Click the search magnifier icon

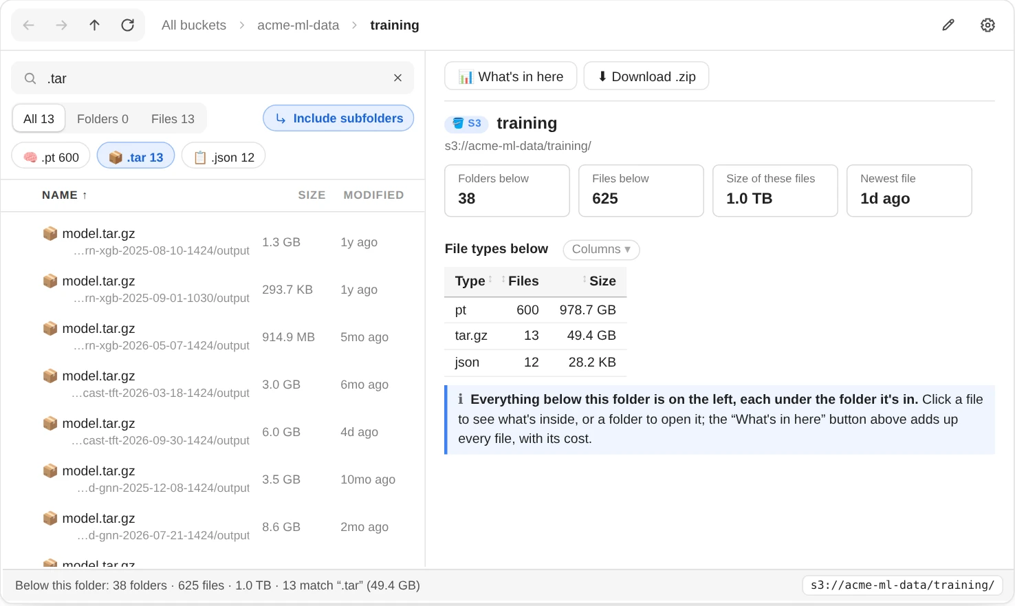coord(30,78)
